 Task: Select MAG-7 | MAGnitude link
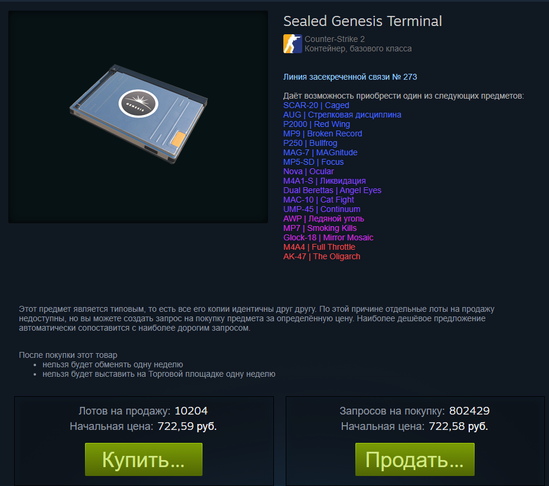321,153
